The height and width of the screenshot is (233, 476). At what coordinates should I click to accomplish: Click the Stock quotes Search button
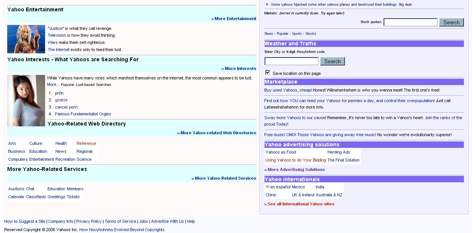451,22
